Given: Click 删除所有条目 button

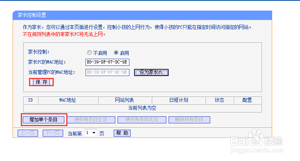Looking at the screenshot, I should click(189, 120).
